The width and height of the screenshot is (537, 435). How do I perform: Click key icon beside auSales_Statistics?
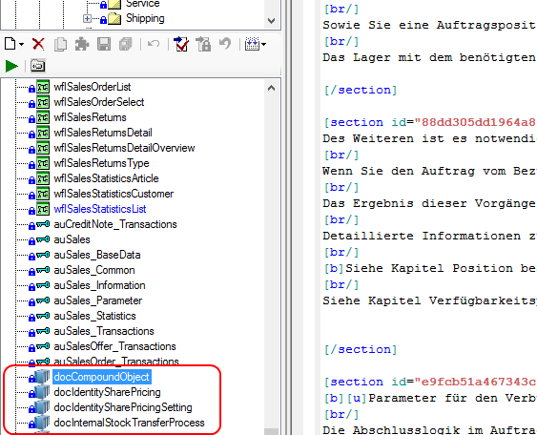point(43,316)
